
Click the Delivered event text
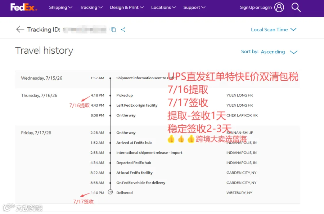[x=125, y=193]
